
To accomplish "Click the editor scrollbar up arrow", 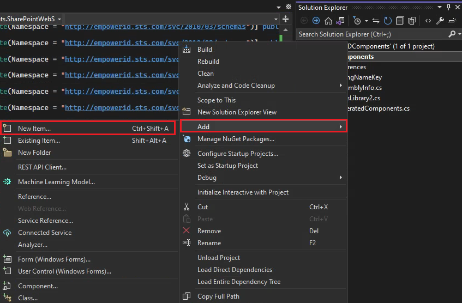I will pyautogui.click(x=285, y=30).
